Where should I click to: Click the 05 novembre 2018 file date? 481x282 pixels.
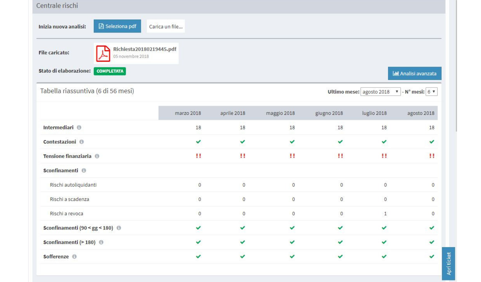(131, 56)
